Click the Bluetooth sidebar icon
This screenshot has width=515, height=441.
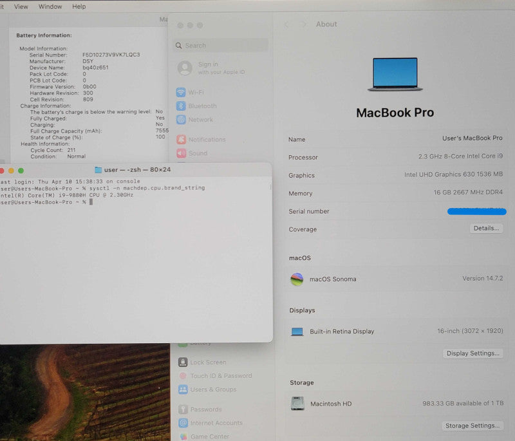click(x=181, y=106)
